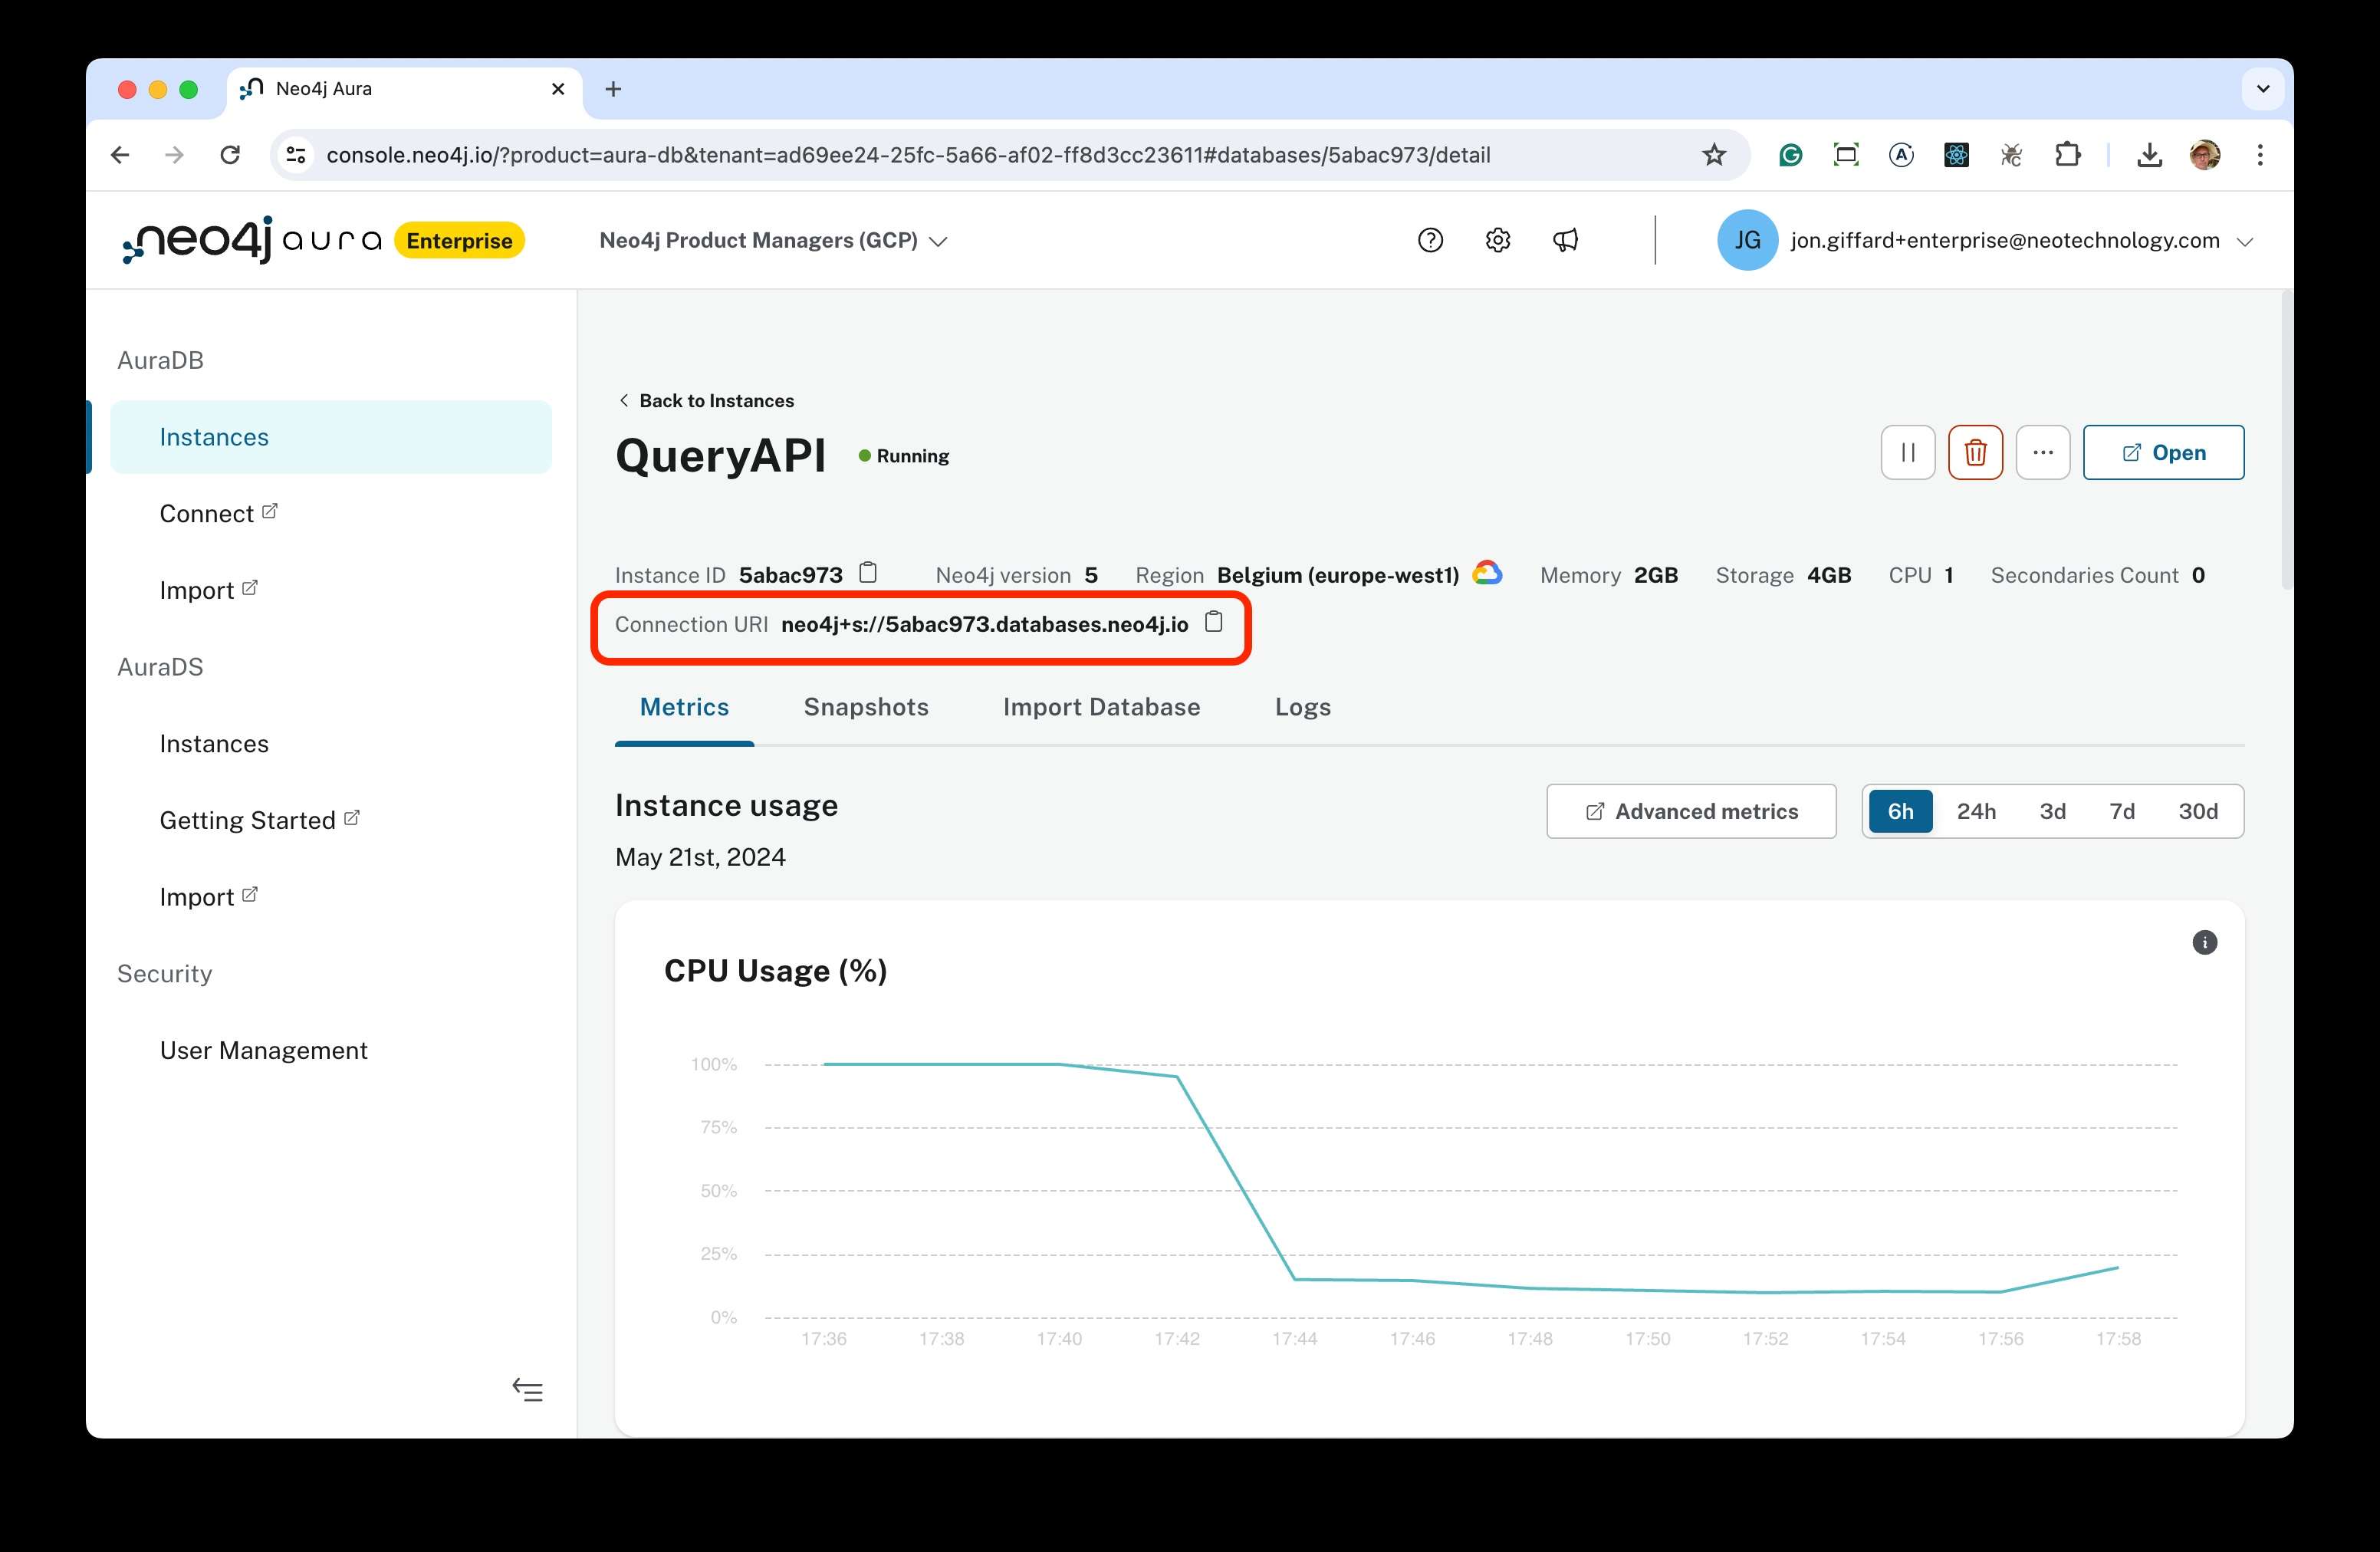
Task: Click the Connection URI value text
Action: (984, 624)
